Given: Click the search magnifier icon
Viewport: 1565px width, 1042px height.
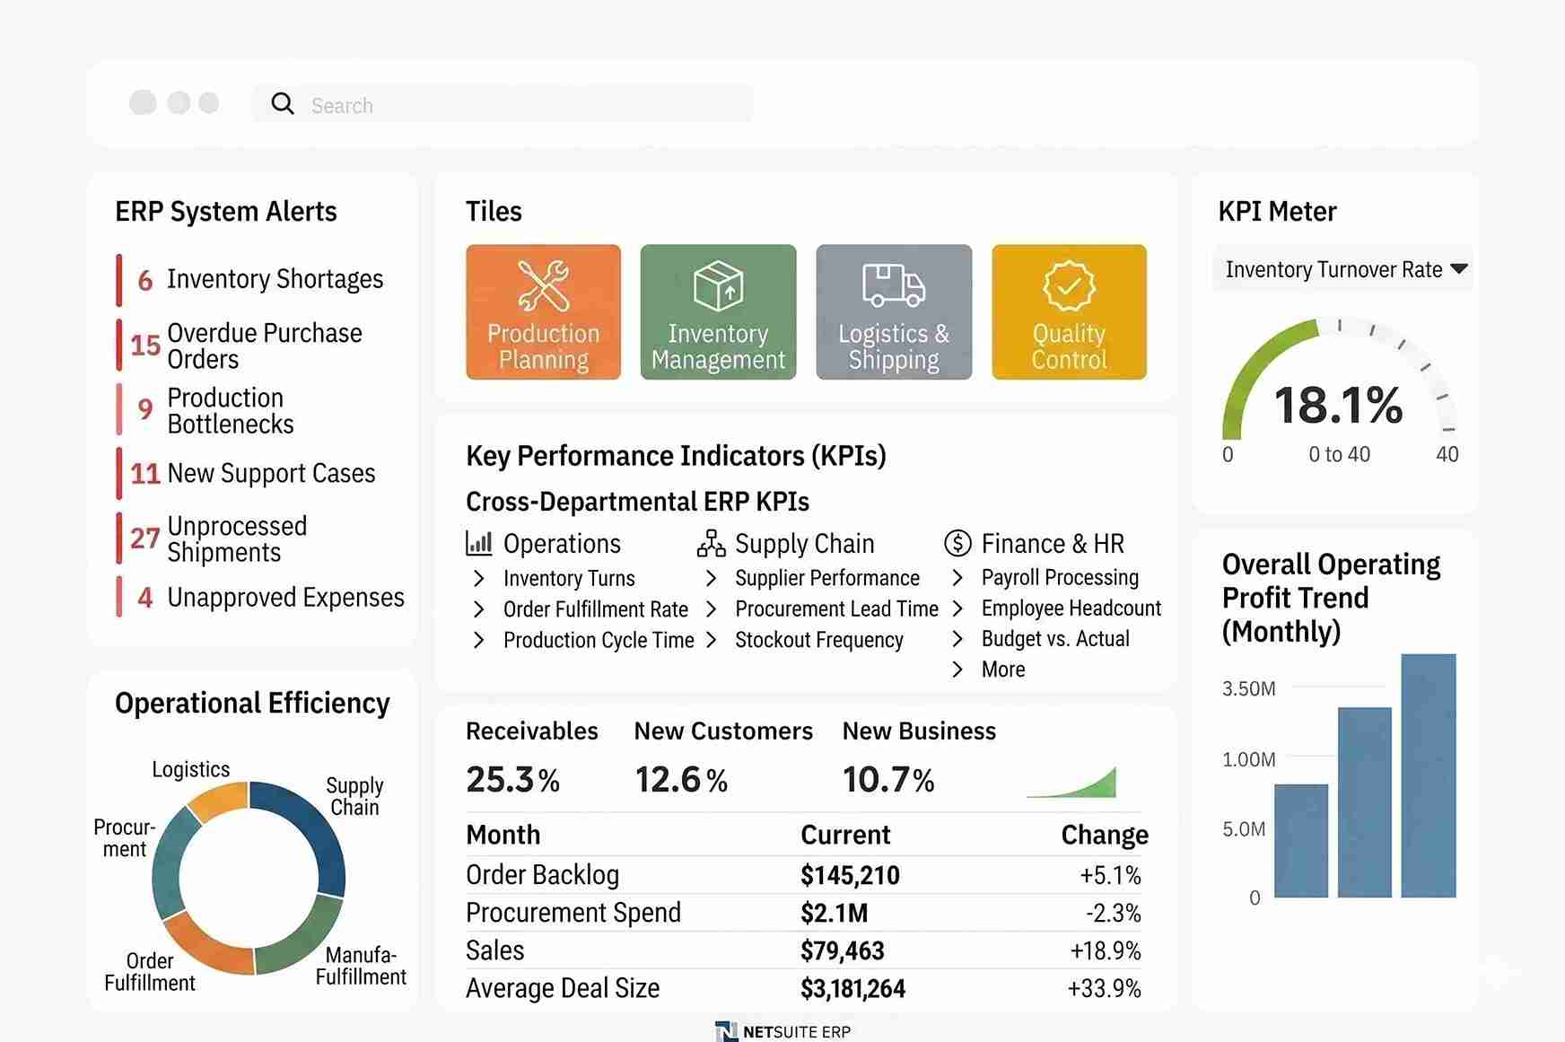Looking at the screenshot, I should coord(283,104).
